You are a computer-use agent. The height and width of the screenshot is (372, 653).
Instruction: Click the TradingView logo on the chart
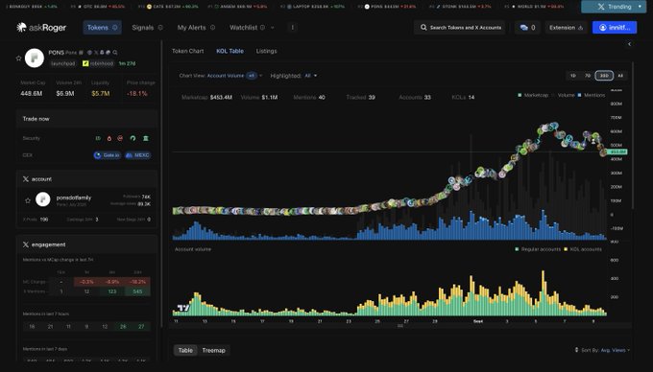183,308
